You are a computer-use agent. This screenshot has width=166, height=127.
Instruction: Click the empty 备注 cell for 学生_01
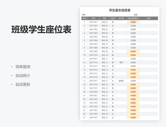pyautogui.click(x=149, y=22)
